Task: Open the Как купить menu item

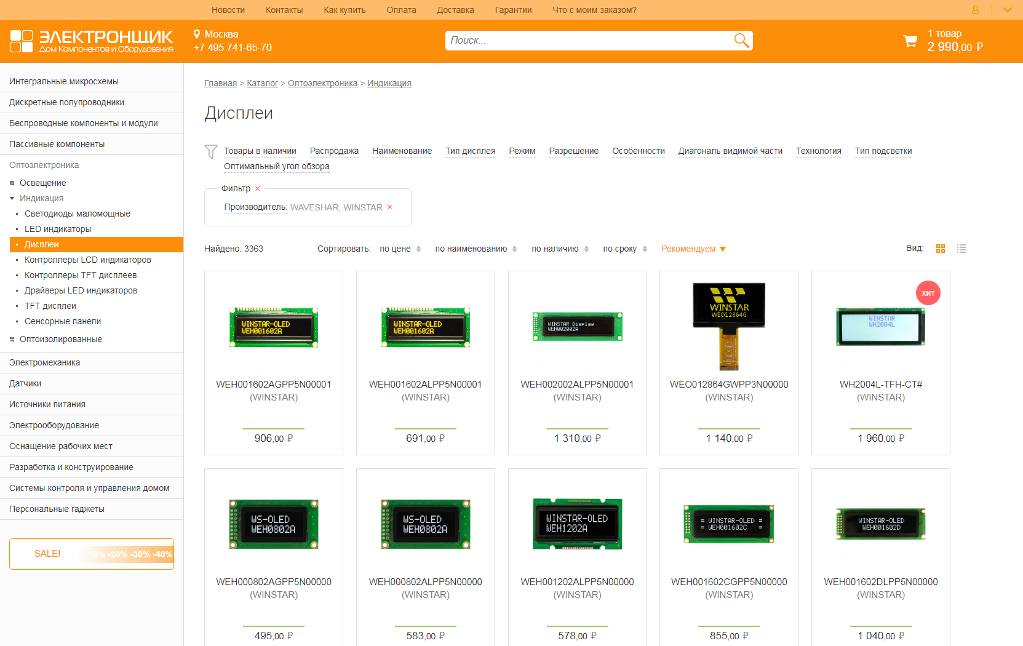Action: pos(344,10)
